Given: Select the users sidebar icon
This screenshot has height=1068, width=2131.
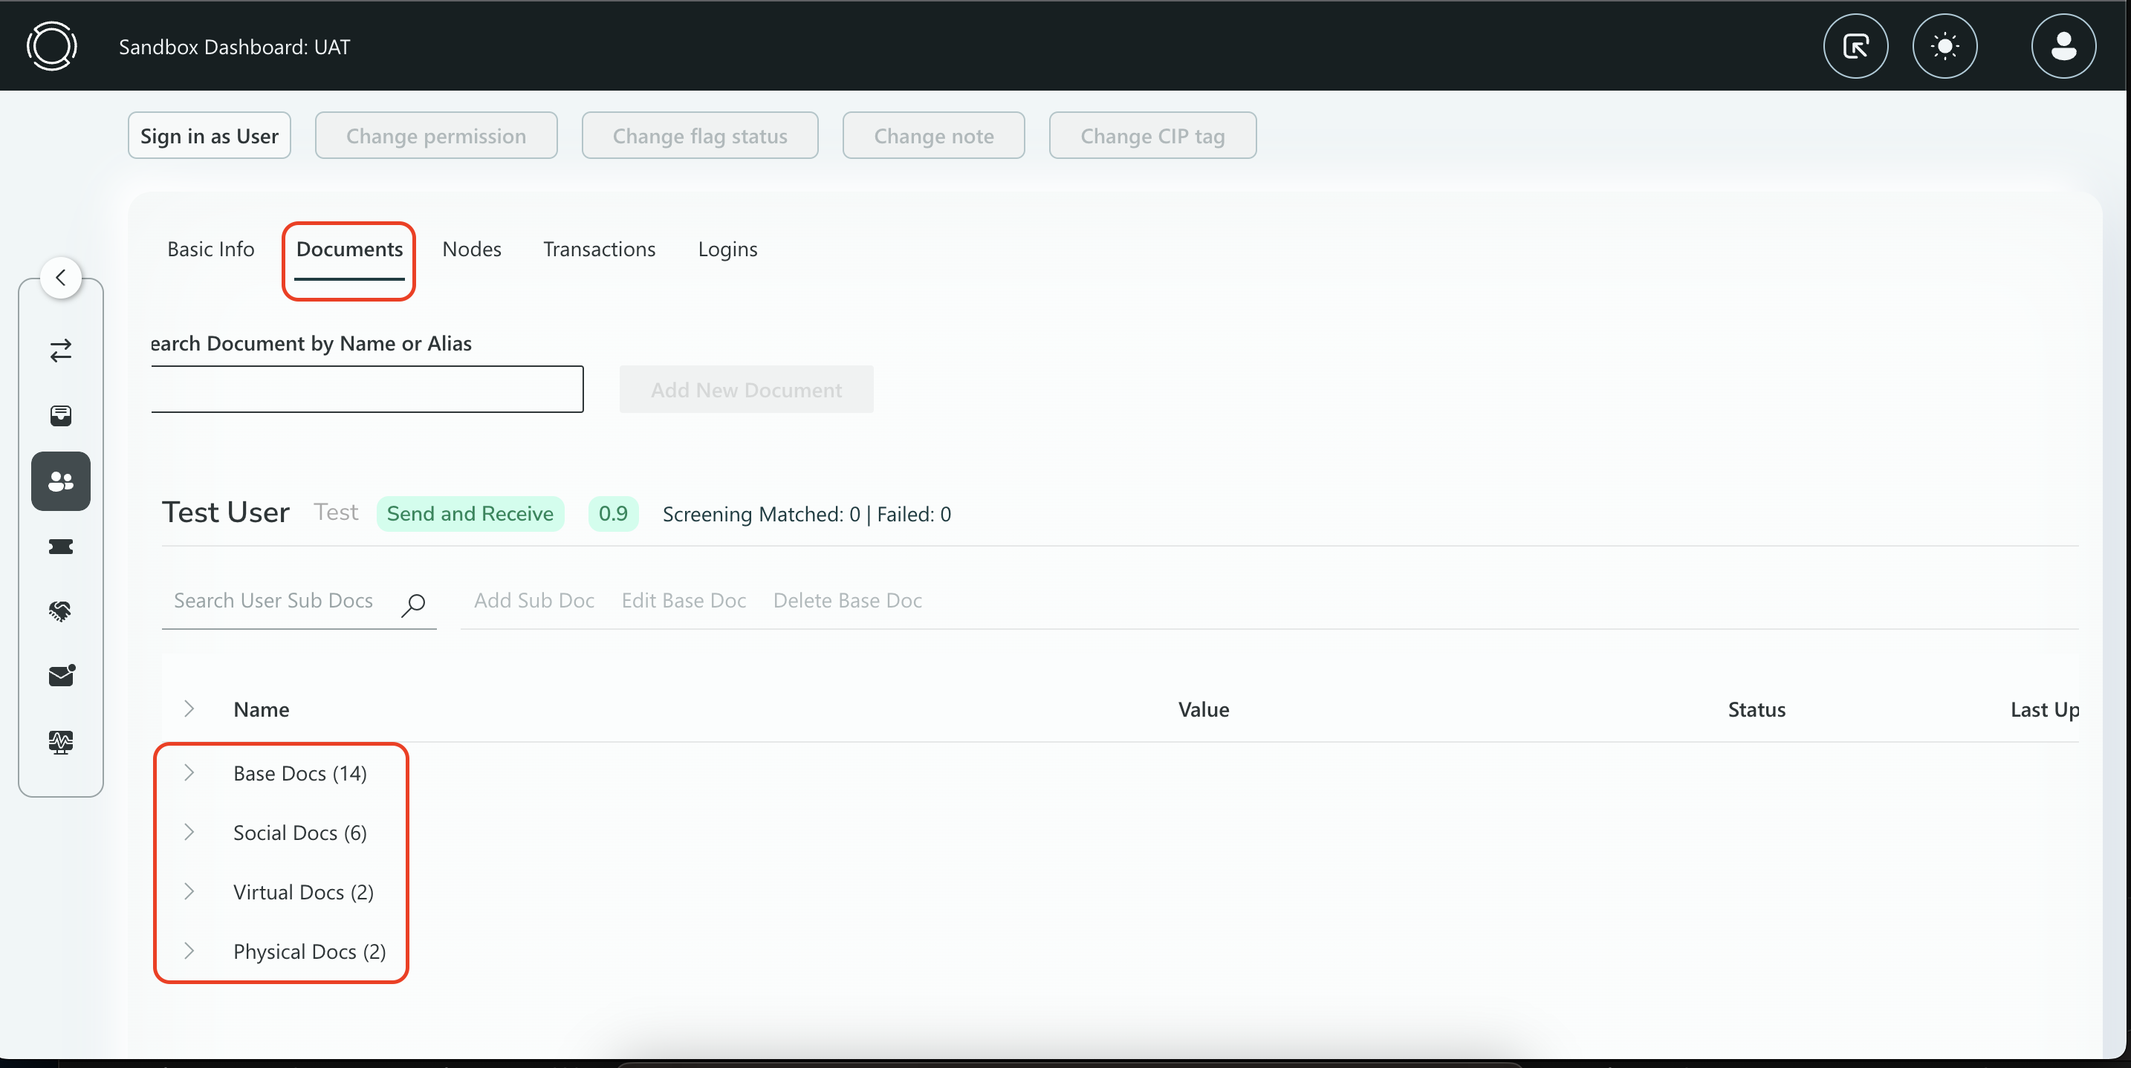Looking at the screenshot, I should [61, 481].
